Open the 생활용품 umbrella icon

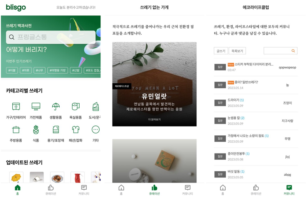click(x=56, y=106)
